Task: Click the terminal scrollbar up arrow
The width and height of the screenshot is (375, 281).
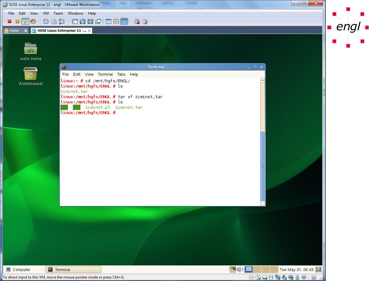Action: pos(262,80)
